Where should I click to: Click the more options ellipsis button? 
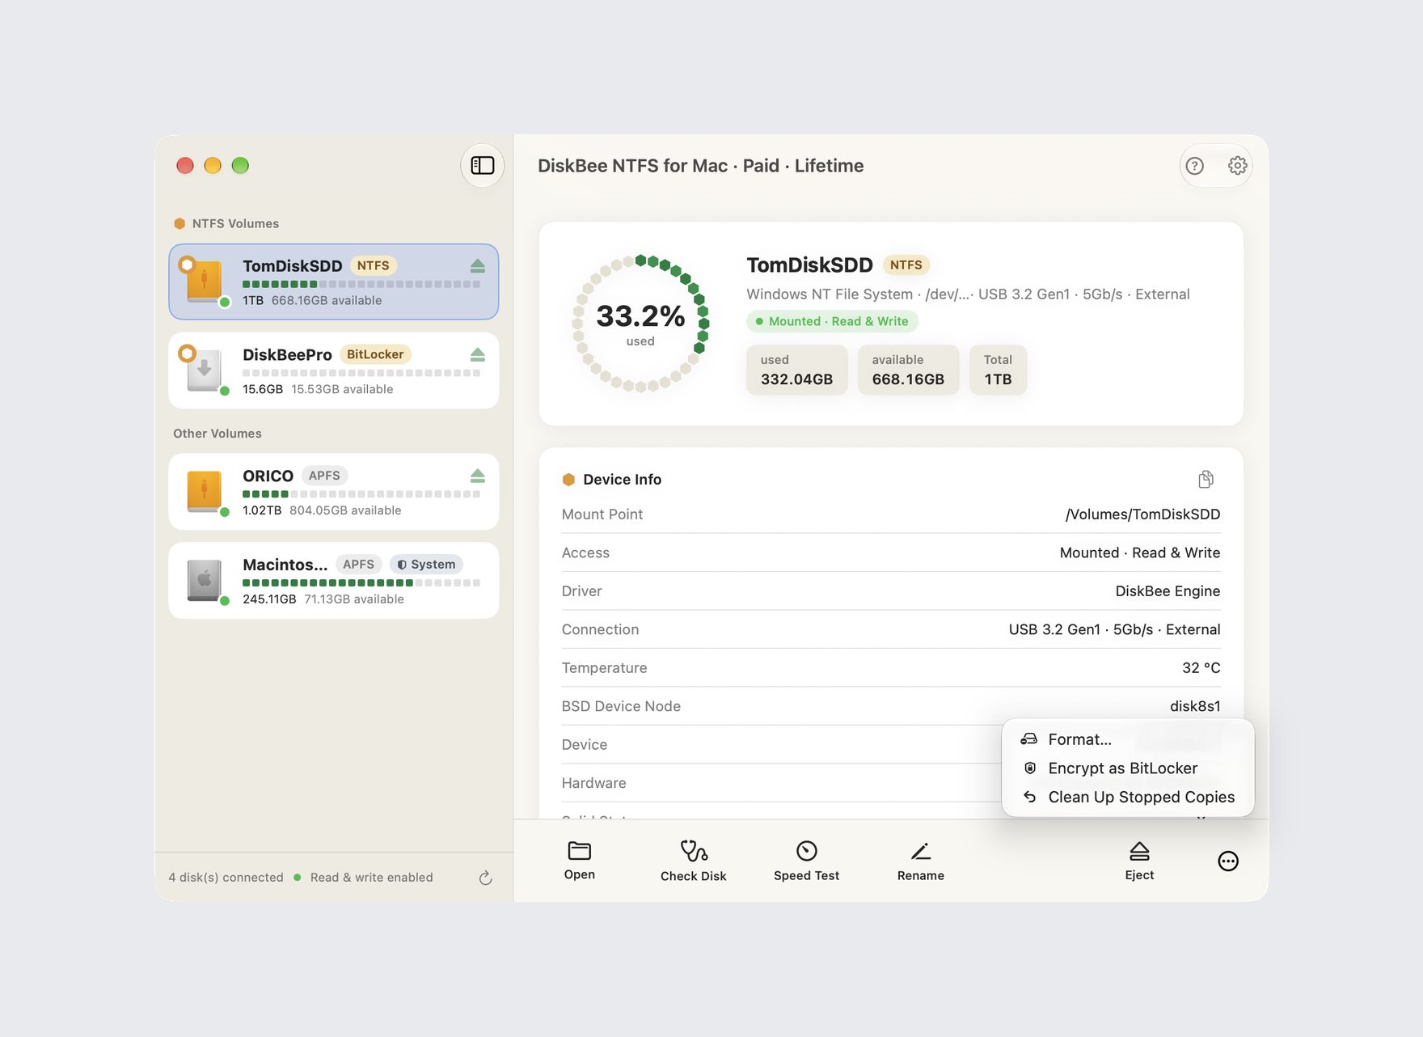point(1227,861)
